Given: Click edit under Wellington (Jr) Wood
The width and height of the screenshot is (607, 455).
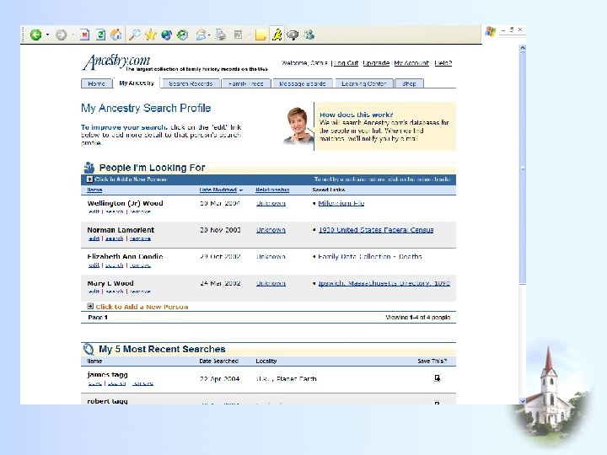Looking at the screenshot, I should coord(94,211).
